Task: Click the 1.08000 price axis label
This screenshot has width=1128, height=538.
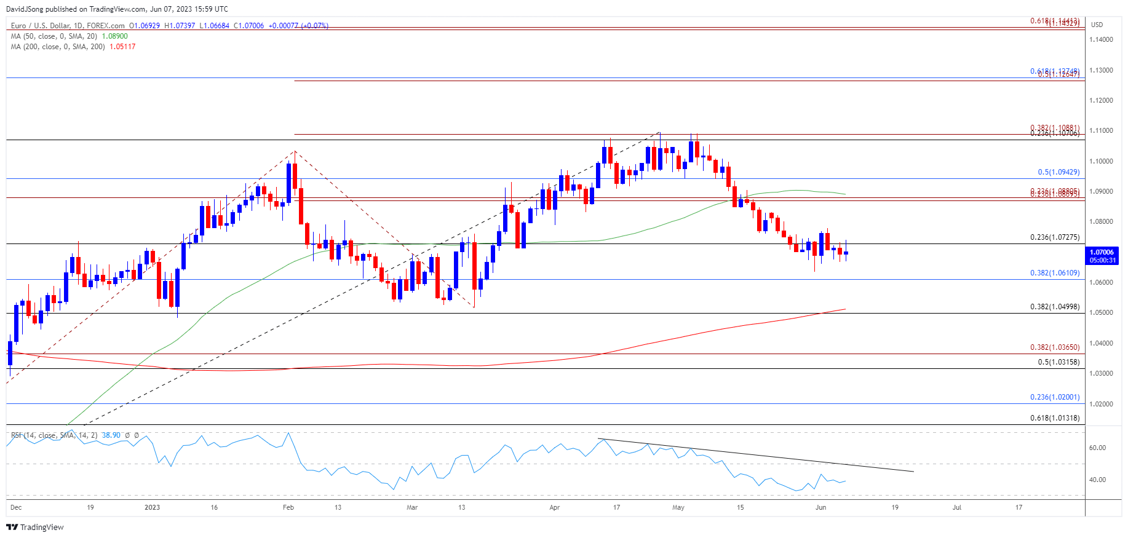Action: pyautogui.click(x=1101, y=221)
